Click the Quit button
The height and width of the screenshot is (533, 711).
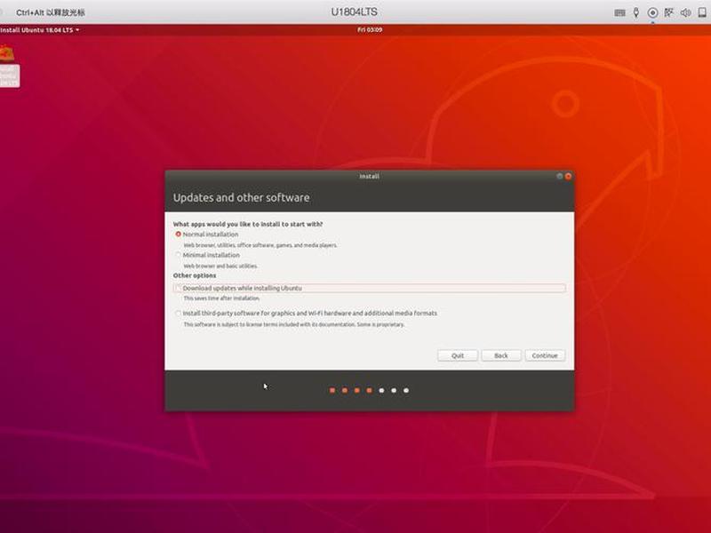[x=458, y=356]
